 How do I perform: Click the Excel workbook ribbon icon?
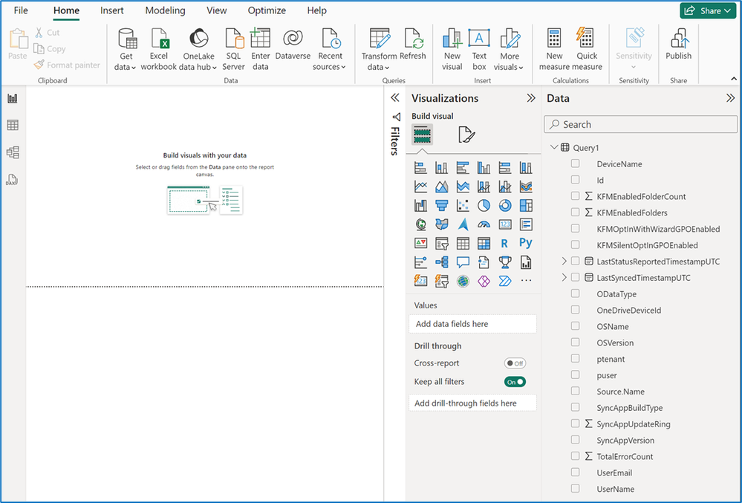click(x=158, y=49)
